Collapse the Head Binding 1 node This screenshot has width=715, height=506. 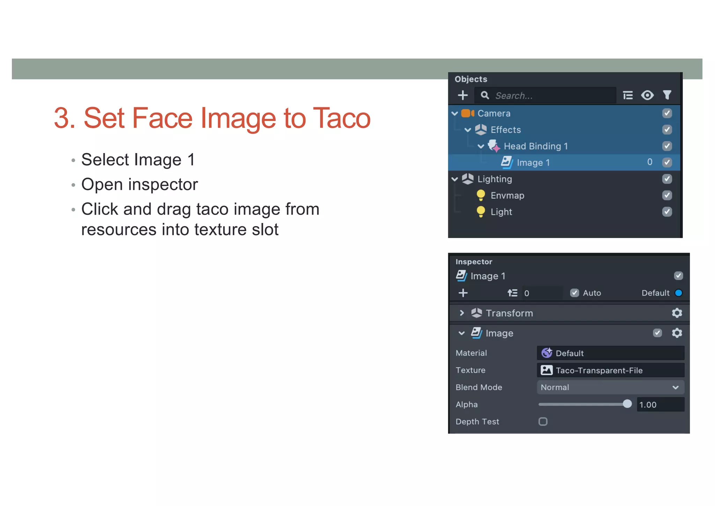coord(481,146)
